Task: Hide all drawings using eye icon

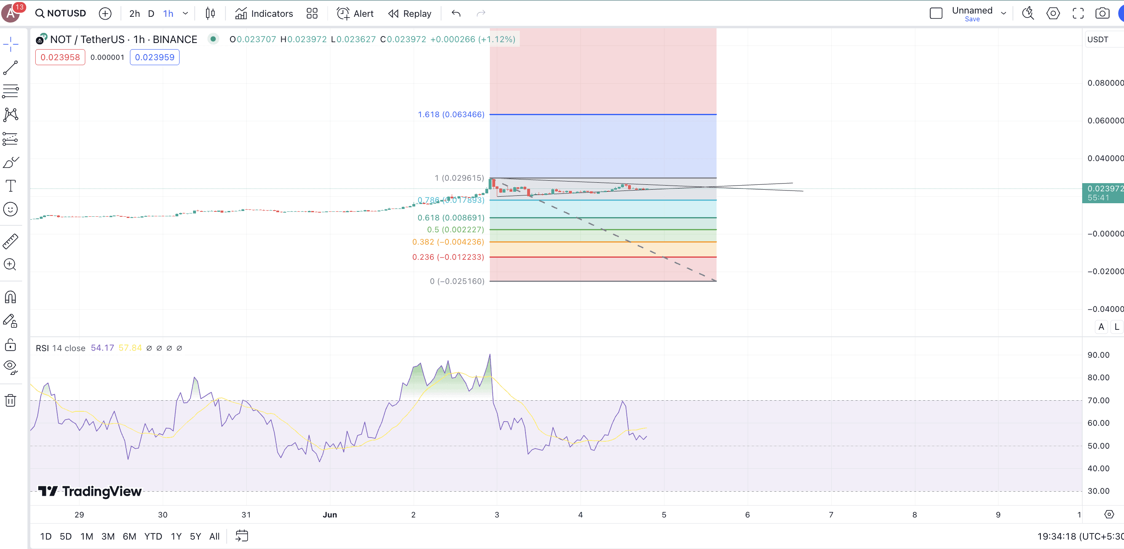Action: tap(11, 367)
